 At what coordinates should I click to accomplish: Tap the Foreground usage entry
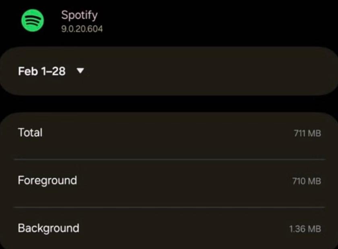coord(169,181)
